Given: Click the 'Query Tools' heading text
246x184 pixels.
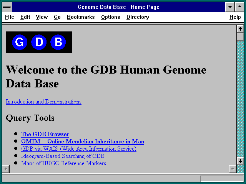Looking at the screenshot, I should pos(30,118).
